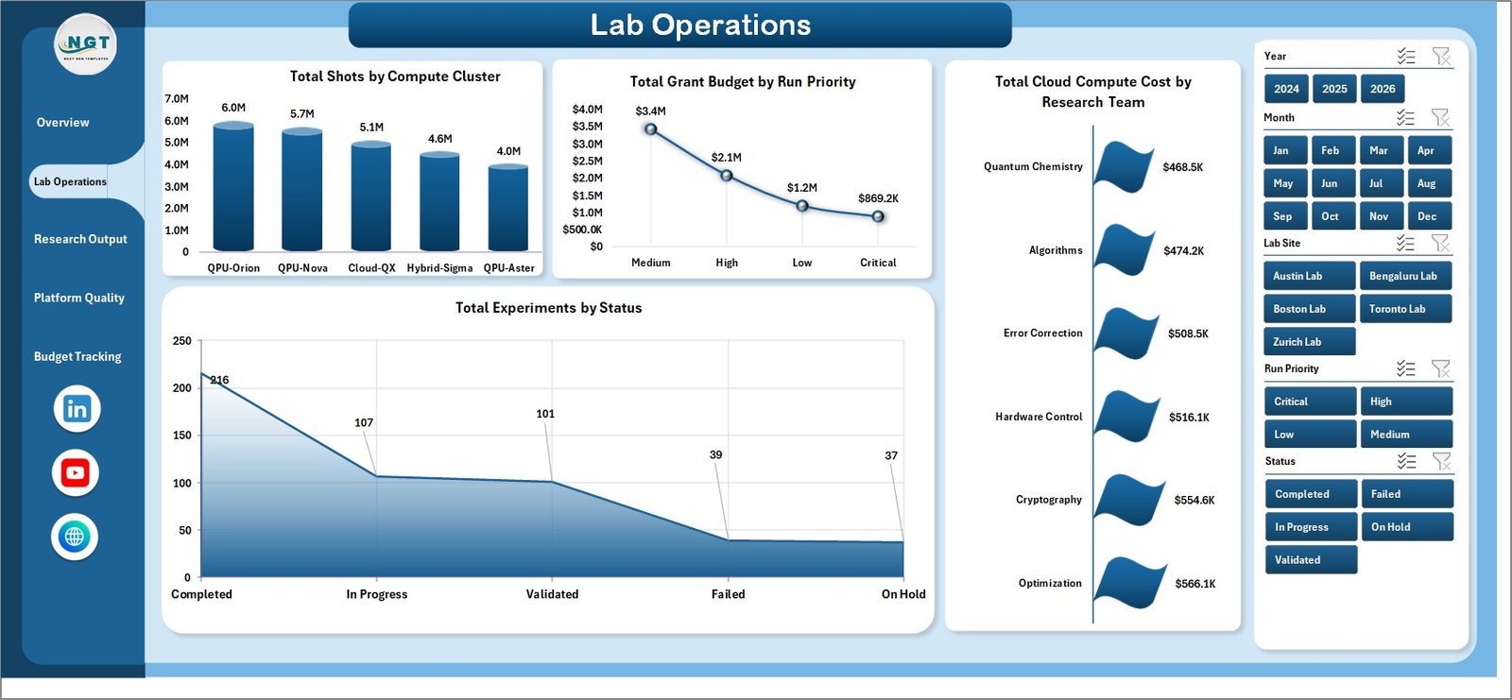Click the QPU-Orion bar in shots chart
Image resolution: width=1512 pixels, height=700 pixels.
pos(233,187)
